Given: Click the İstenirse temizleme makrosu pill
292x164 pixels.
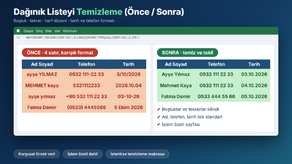Looking at the screenshot, I should [137, 154].
